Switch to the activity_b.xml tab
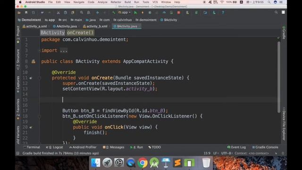 [95, 26]
